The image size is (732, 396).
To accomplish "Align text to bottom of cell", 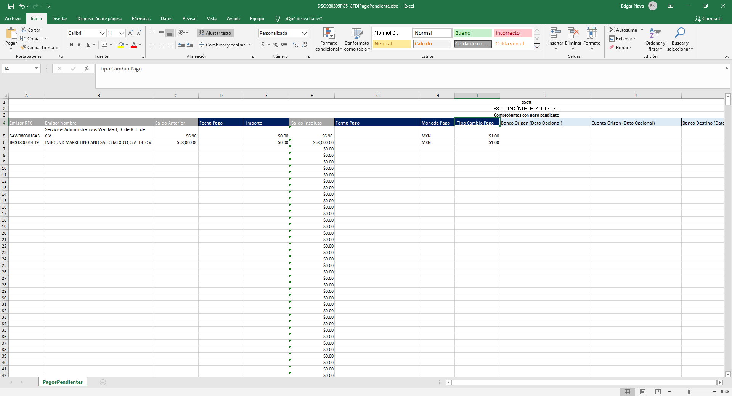I will pyautogui.click(x=170, y=33).
